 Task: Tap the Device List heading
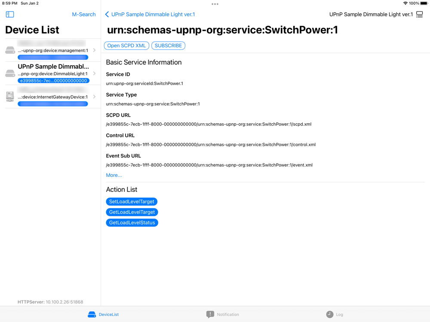click(32, 30)
